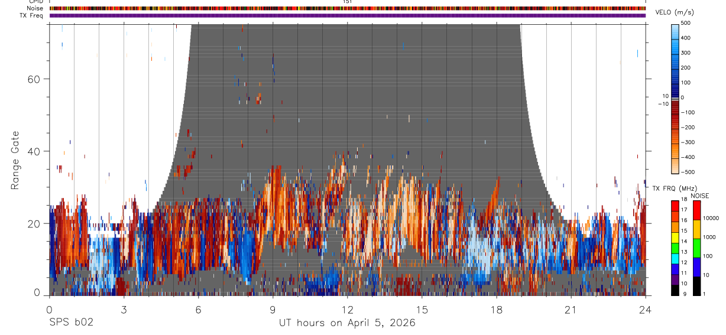Click the 'SPS b02' radar label
726x335 pixels.
(71, 323)
